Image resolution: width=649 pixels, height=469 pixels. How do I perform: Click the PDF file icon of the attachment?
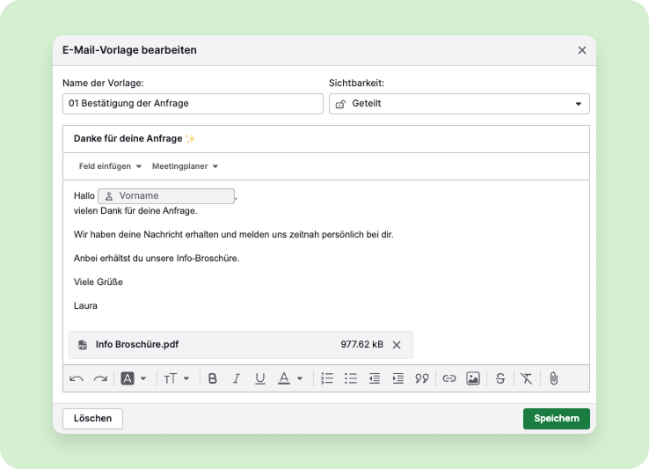click(83, 345)
